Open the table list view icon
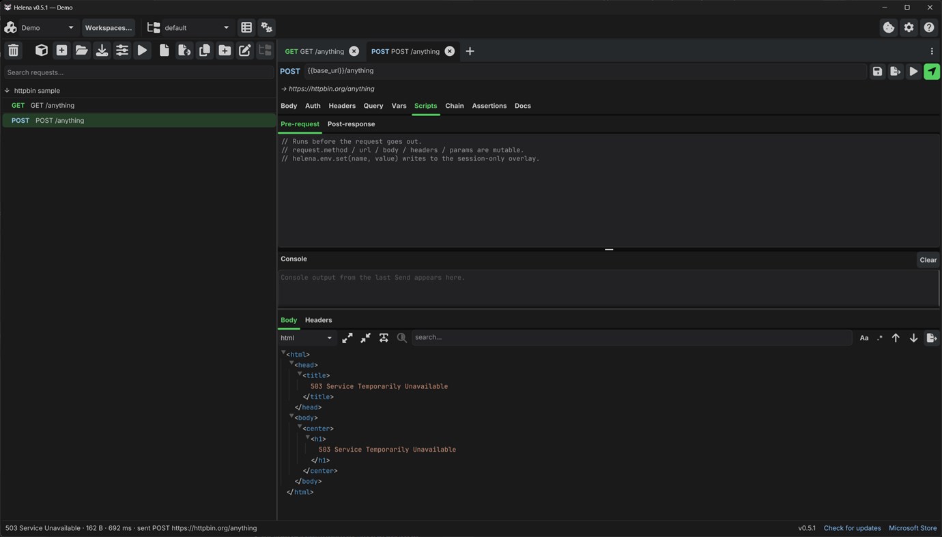 point(246,27)
